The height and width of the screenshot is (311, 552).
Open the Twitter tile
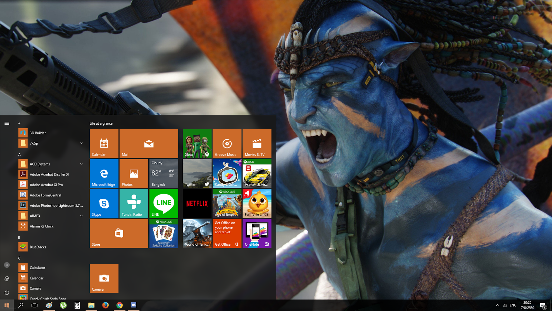pyautogui.click(x=197, y=173)
